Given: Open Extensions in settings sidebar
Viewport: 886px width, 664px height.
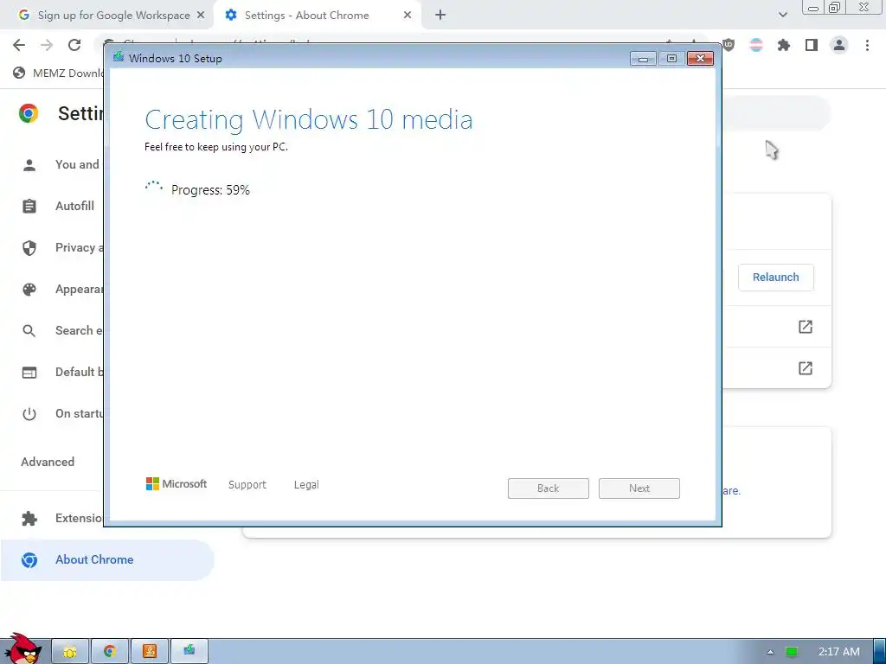Looking at the screenshot, I should pyautogui.click(x=62, y=519).
